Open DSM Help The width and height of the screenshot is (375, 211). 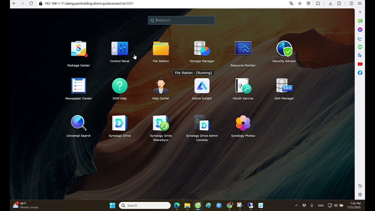pyautogui.click(x=120, y=86)
